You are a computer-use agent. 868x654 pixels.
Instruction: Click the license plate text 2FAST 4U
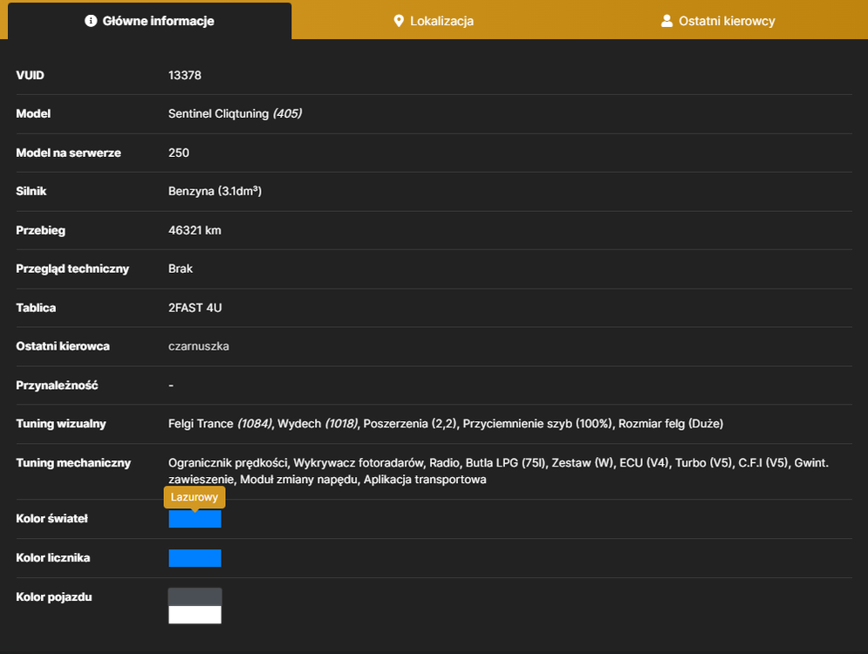(x=195, y=308)
